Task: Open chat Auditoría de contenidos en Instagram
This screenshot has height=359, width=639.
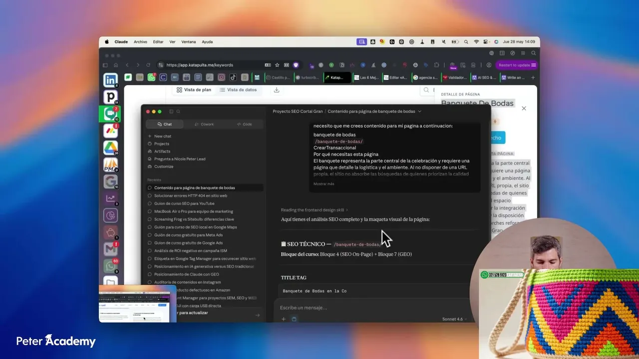Action: [205, 282]
